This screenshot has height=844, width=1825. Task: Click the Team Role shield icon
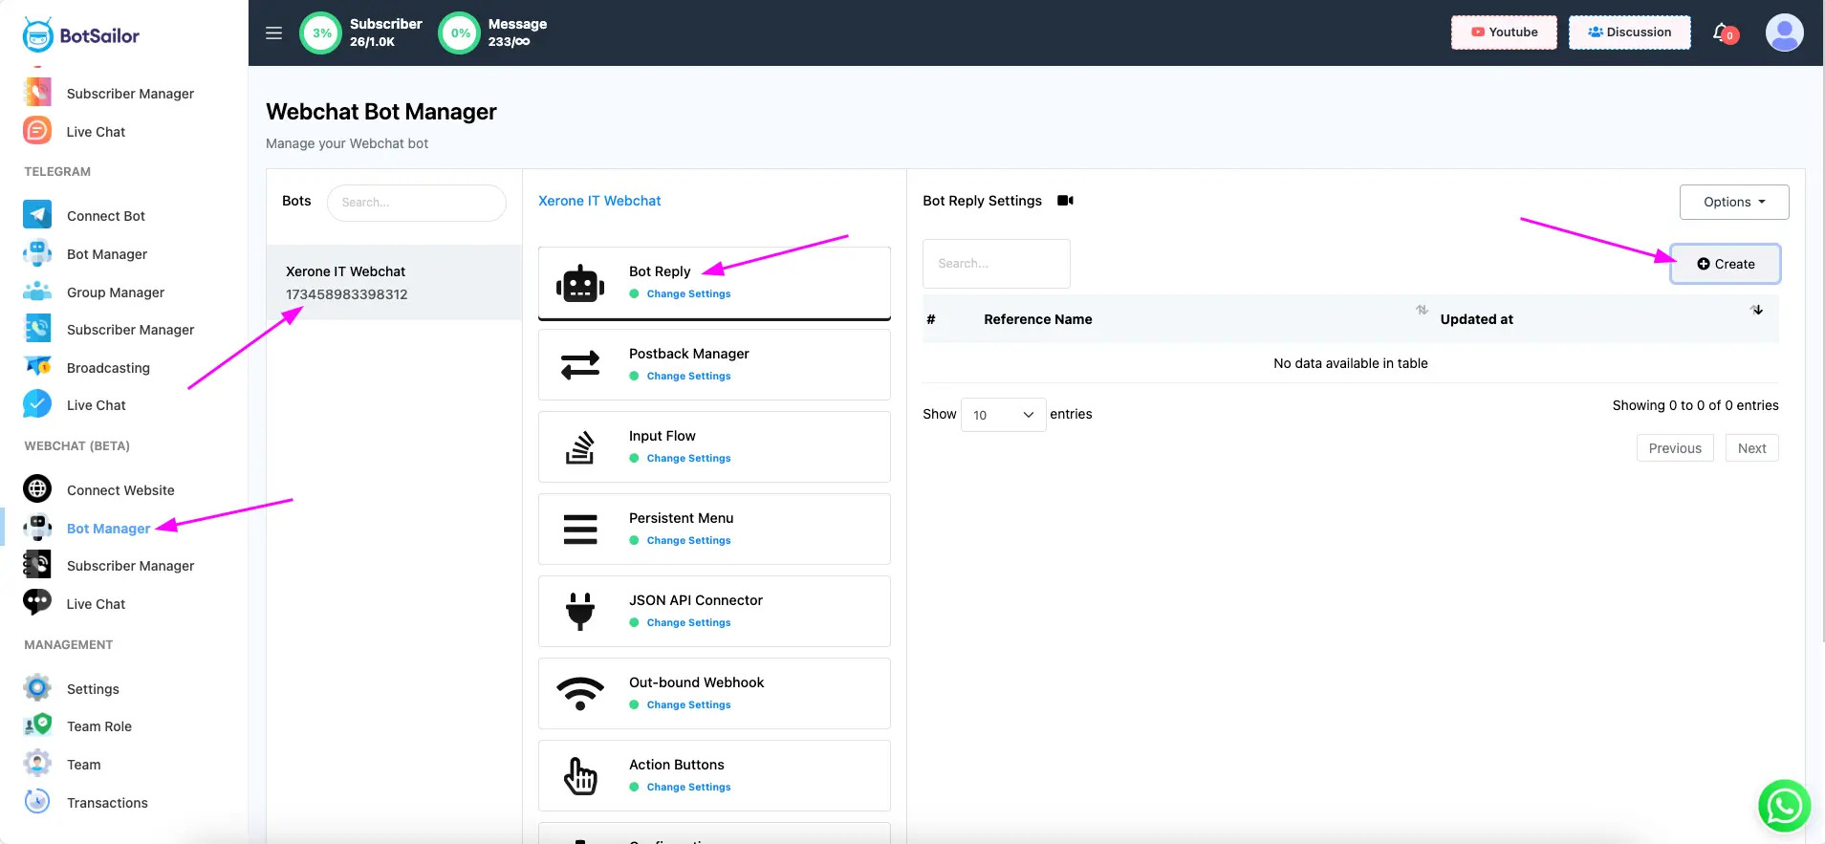[x=37, y=725]
